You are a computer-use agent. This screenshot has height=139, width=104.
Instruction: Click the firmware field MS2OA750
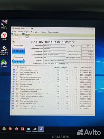coord(54,46)
